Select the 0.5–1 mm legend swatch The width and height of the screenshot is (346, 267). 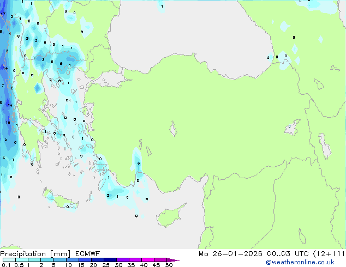pos(22,260)
